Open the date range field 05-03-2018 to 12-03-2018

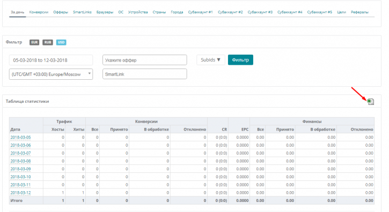coord(51,60)
